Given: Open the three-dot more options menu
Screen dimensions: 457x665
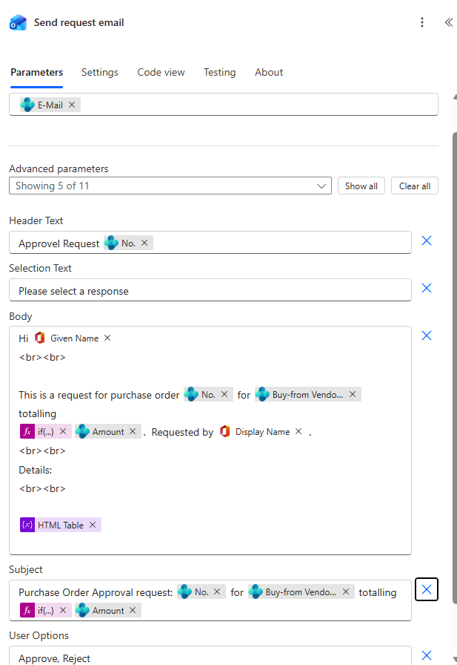Looking at the screenshot, I should (x=422, y=22).
